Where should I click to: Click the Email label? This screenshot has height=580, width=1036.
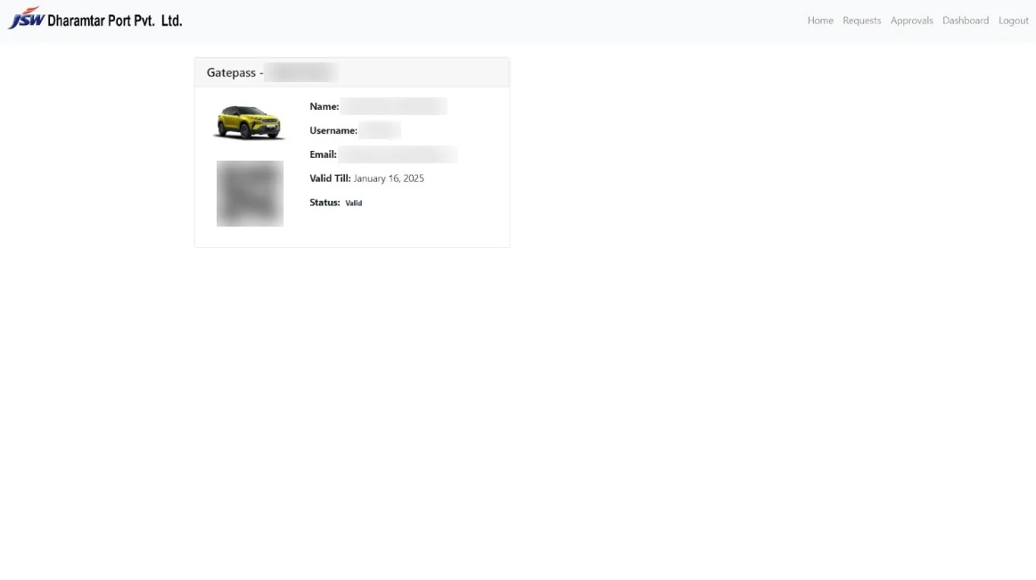(x=323, y=154)
